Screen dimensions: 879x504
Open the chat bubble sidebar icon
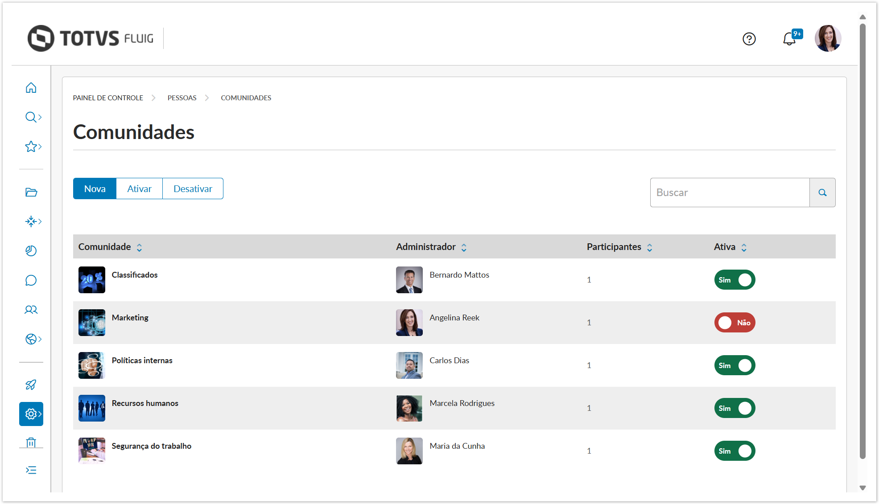(x=31, y=280)
